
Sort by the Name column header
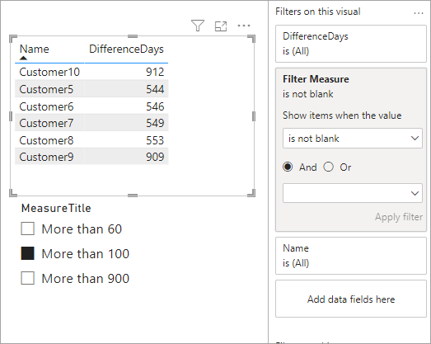(35, 49)
